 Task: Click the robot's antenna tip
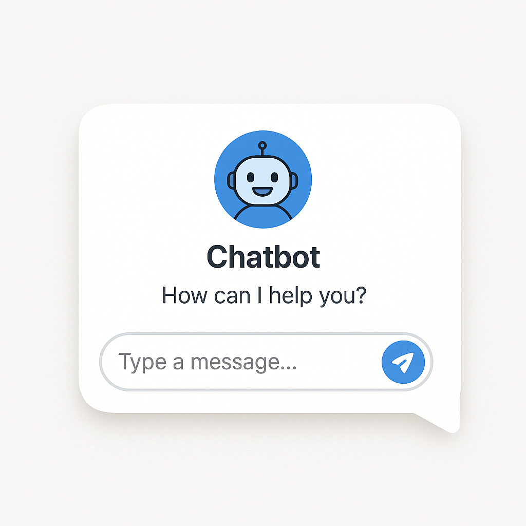click(262, 146)
